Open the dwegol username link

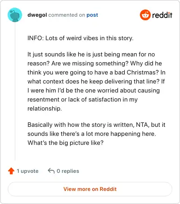coord(37,15)
